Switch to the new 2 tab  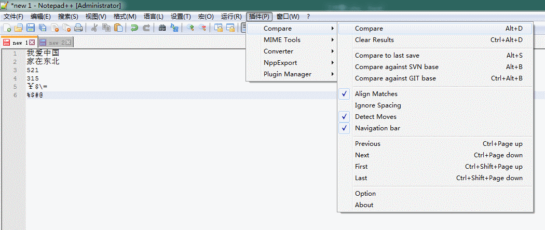(56, 43)
